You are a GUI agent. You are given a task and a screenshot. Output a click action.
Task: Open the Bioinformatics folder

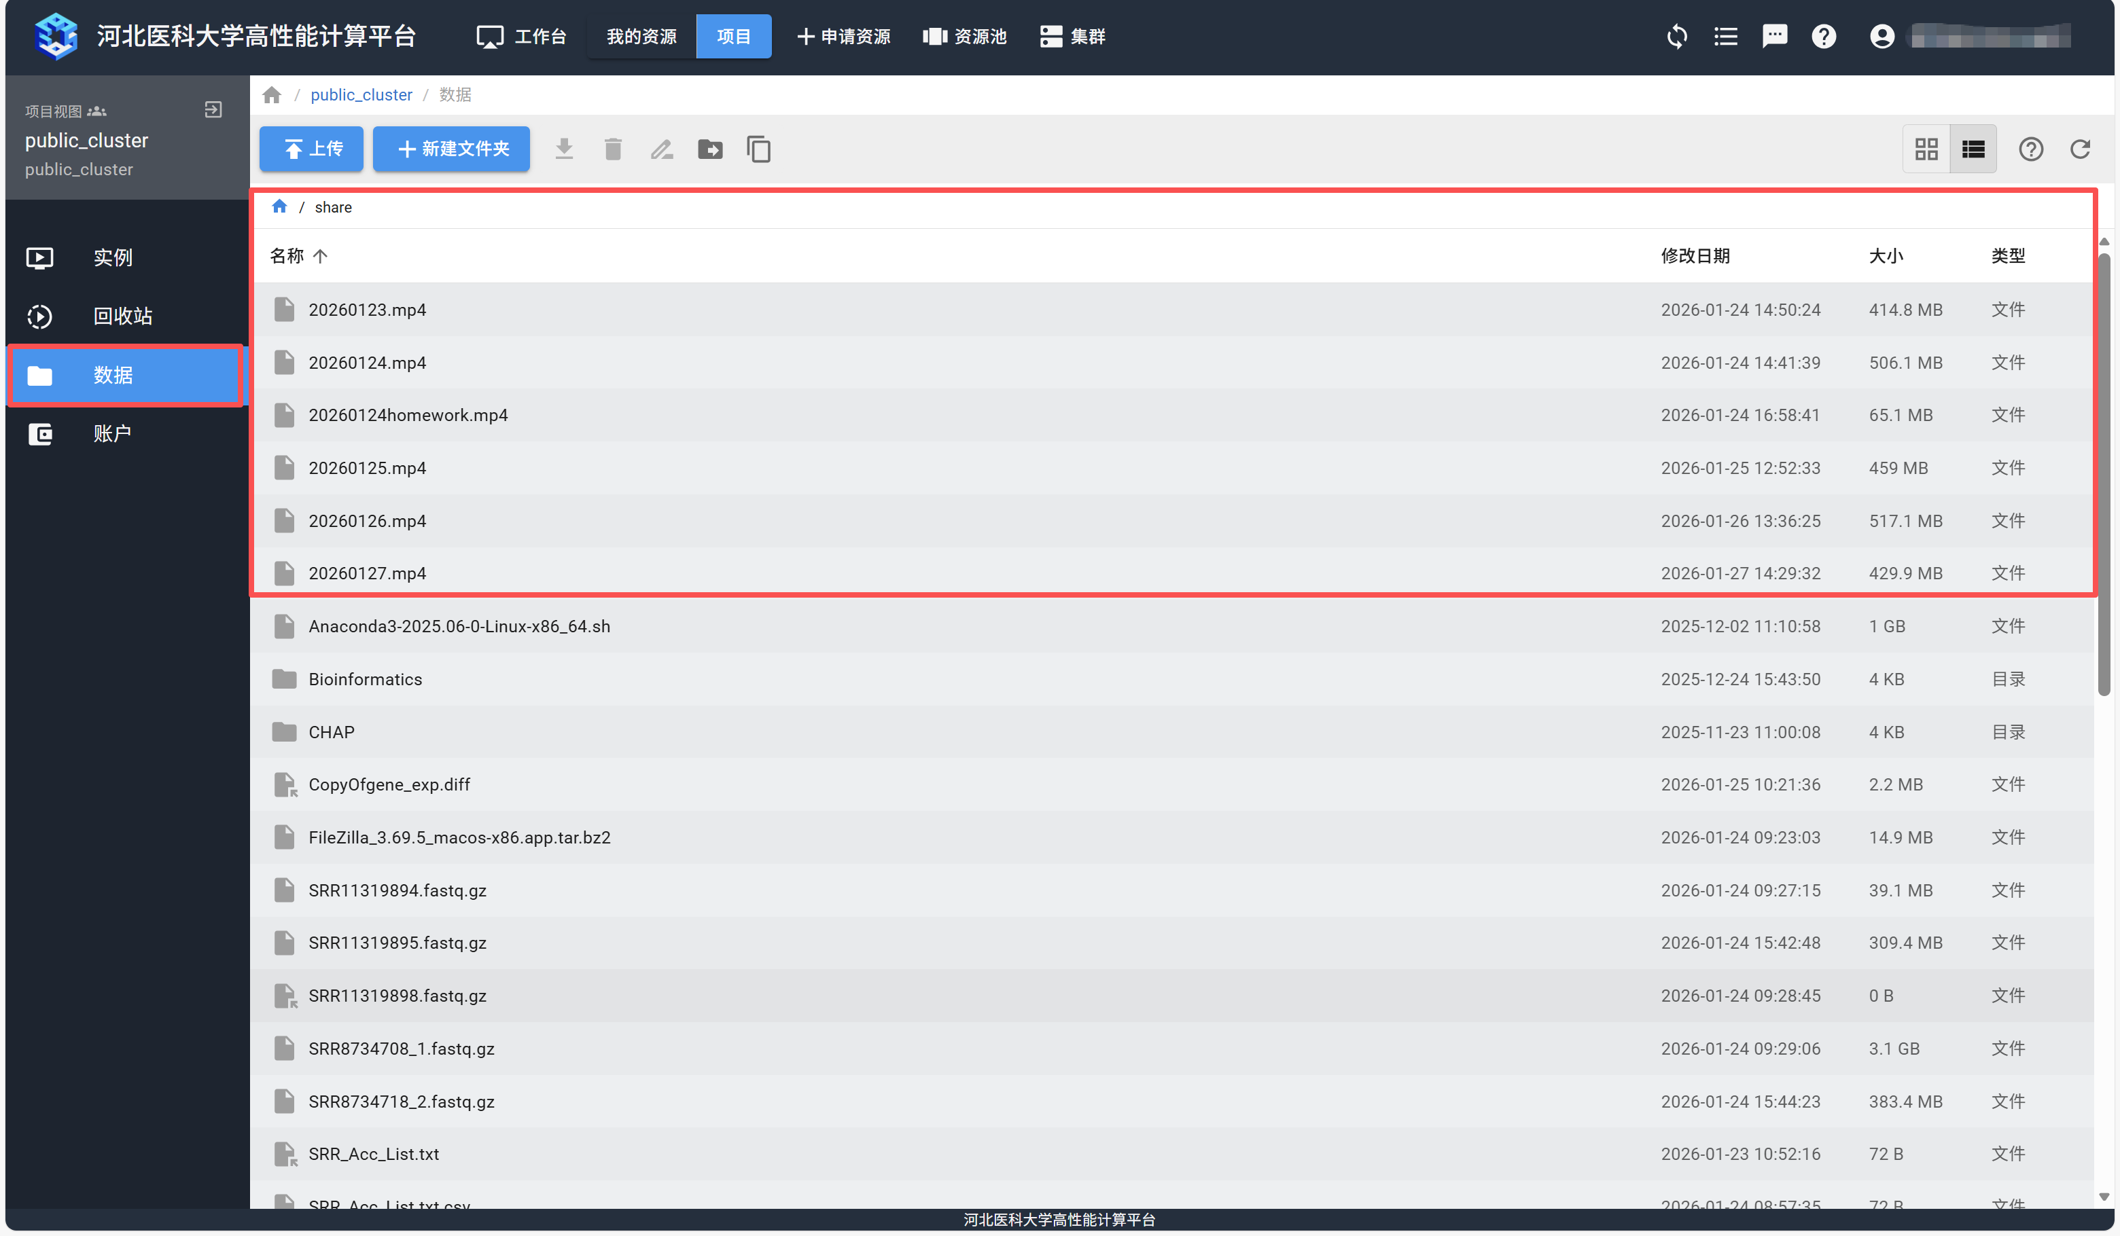click(365, 679)
